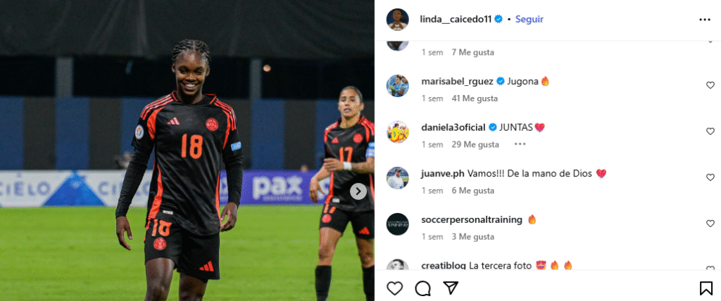Like the post with heart icon

coord(394,288)
